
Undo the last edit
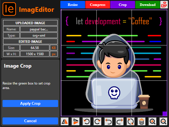coord(109,121)
